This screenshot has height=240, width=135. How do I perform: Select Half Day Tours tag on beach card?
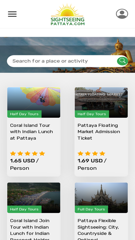coord(24,209)
